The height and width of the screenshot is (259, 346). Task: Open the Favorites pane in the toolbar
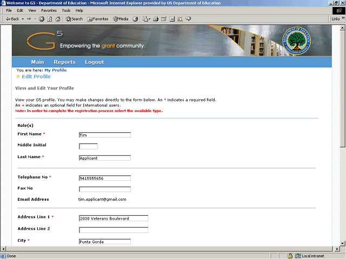[98, 19]
